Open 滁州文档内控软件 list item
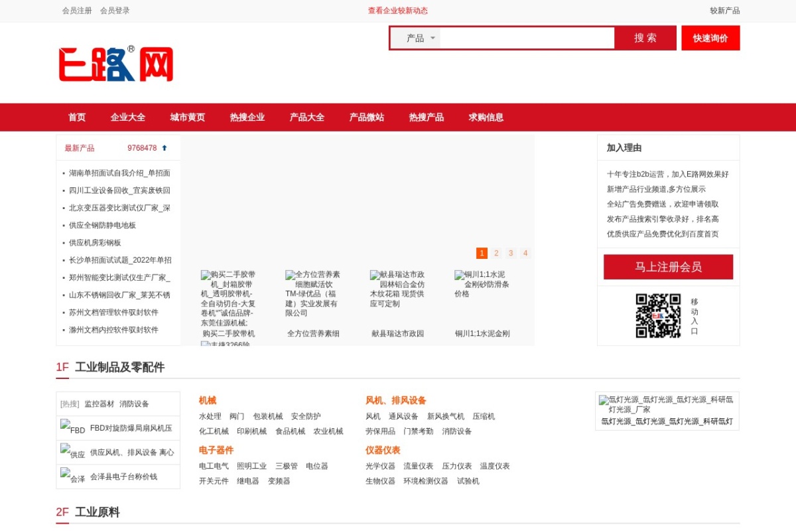The width and height of the screenshot is (796, 531). click(x=113, y=330)
